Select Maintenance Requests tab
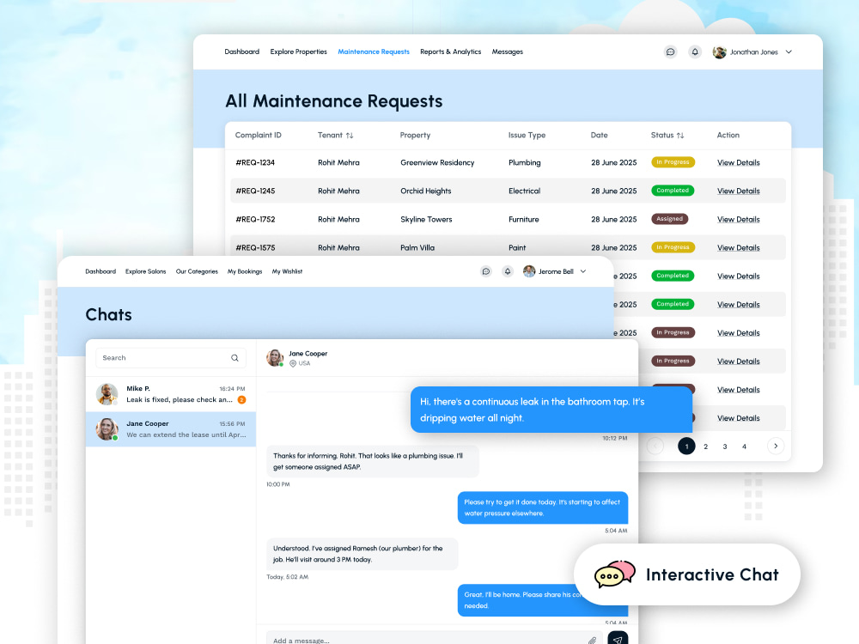 pos(374,52)
